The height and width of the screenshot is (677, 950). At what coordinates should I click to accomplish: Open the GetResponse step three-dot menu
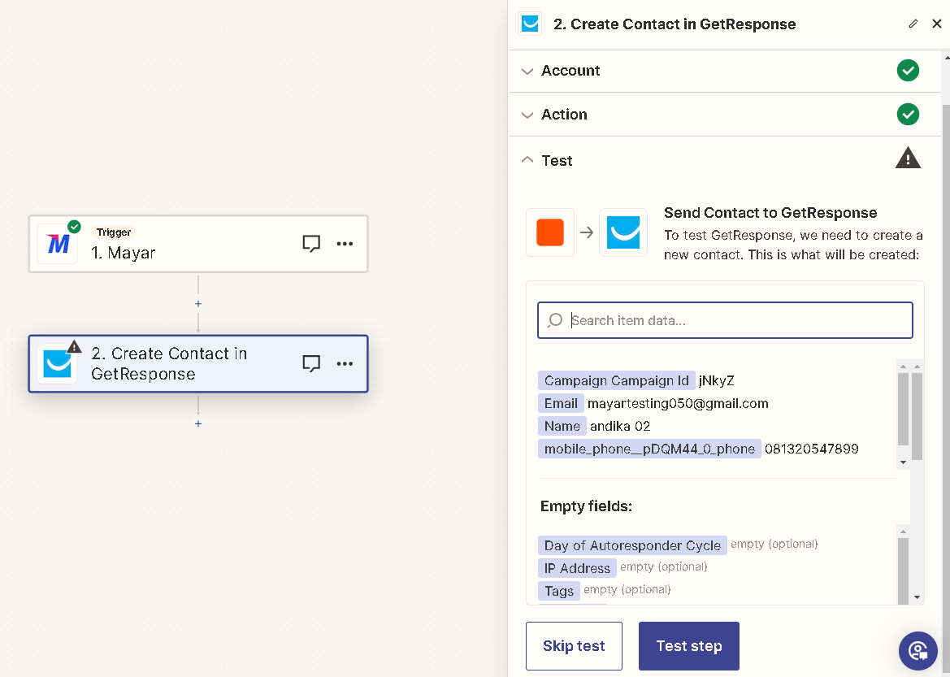coord(345,363)
